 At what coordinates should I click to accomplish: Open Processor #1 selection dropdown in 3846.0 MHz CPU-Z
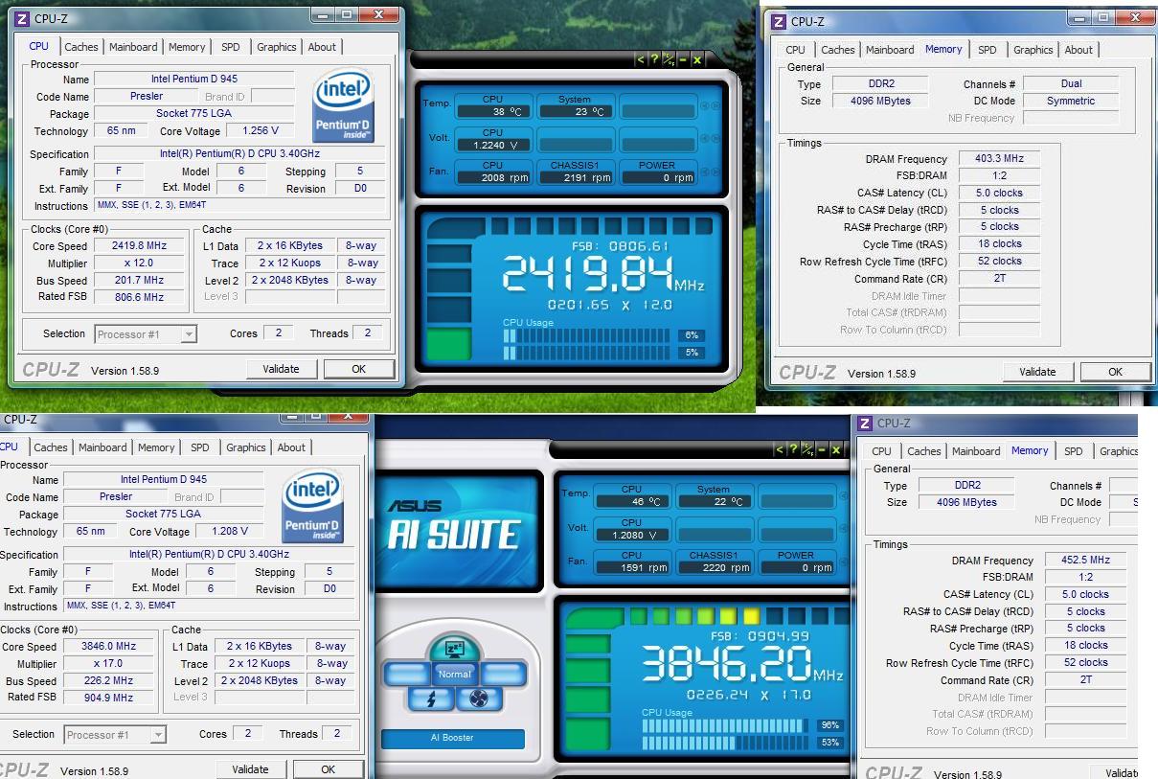(115, 735)
